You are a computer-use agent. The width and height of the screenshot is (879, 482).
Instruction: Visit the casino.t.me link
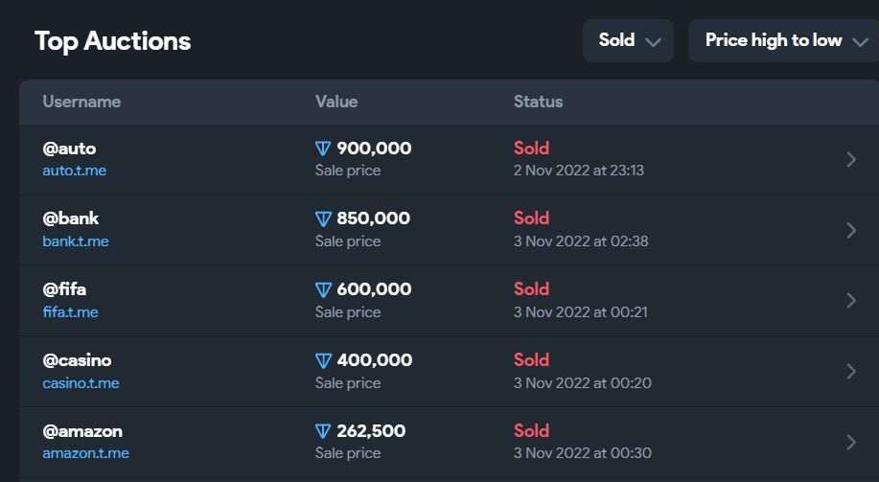81,383
